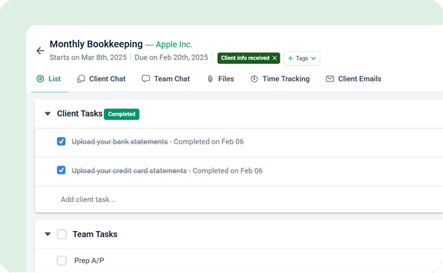Open the Tags dropdown
This screenshot has width=443, height=273.
(301, 58)
